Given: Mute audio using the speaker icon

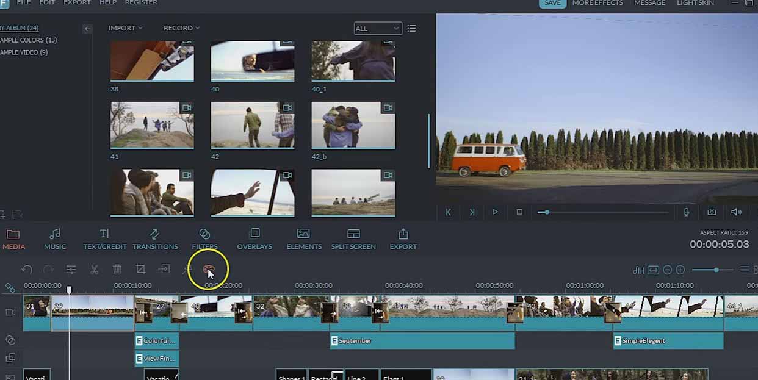Looking at the screenshot, I should (x=735, y=212).
